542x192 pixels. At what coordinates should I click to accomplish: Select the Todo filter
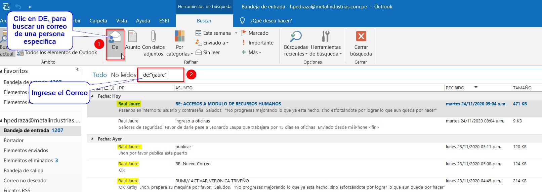[x=99, y=75]
